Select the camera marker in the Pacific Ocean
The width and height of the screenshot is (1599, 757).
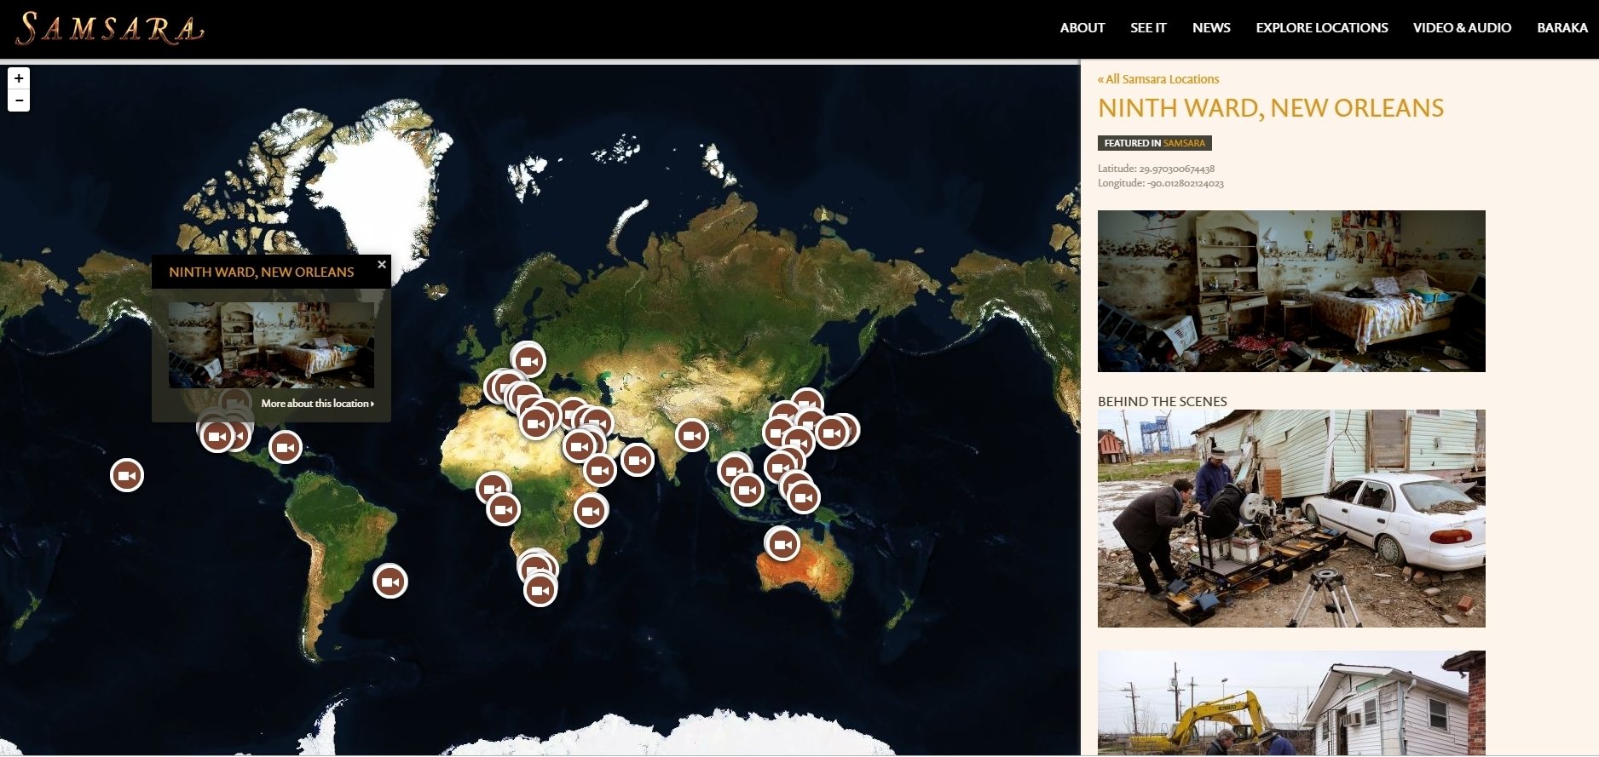point(127,475)
